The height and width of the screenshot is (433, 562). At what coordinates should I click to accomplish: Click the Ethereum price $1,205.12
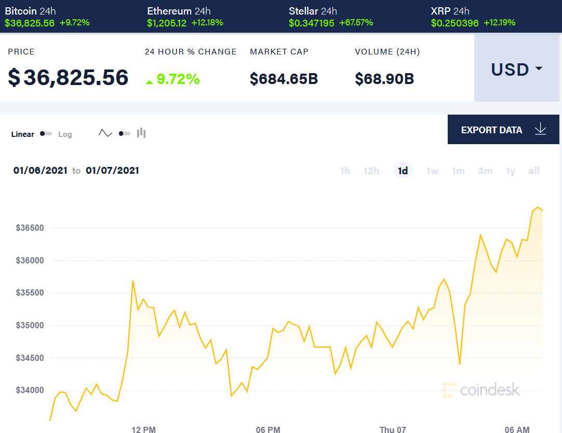pyautogui.click(x=167, y=23)
